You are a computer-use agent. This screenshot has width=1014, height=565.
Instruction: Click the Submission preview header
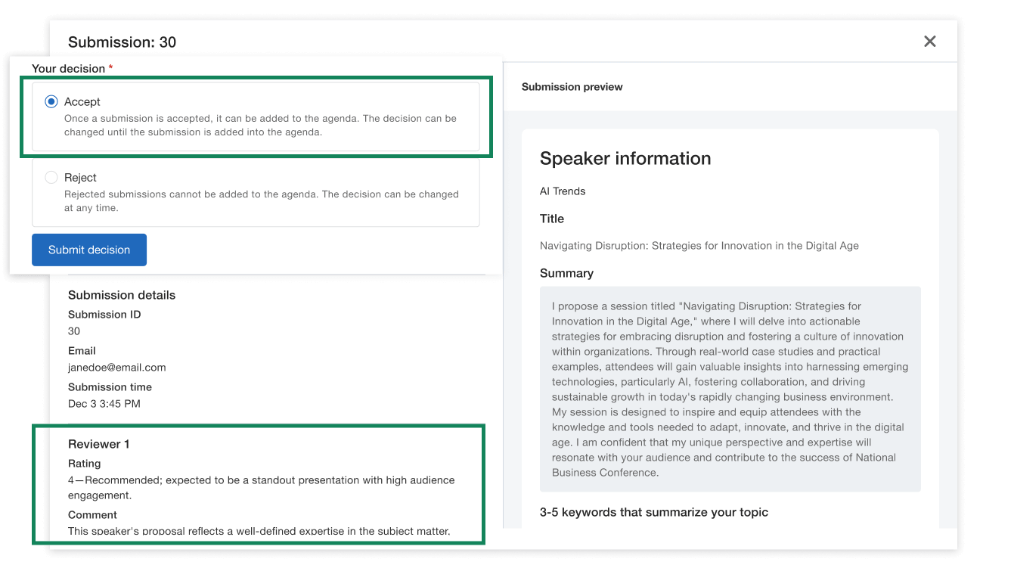tap(572, 87)
